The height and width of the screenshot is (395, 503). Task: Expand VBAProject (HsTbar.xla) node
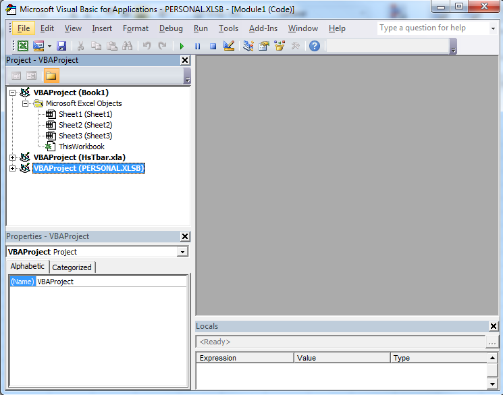pyautogui.click(x=12, y=157)
